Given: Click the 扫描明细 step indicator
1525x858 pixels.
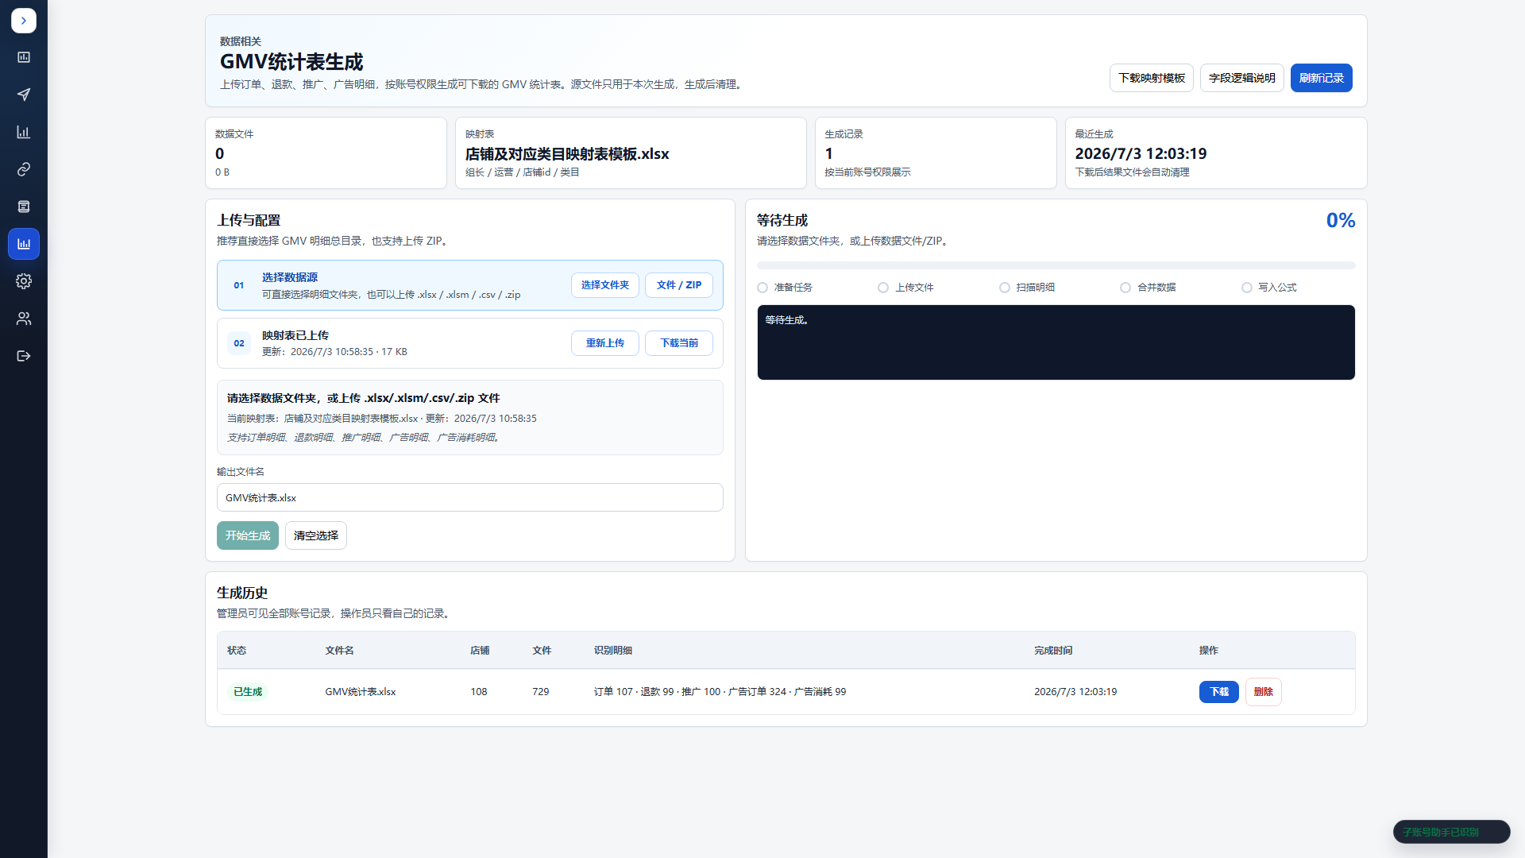Looking at the screenshot, I should tap(1027, 288).
